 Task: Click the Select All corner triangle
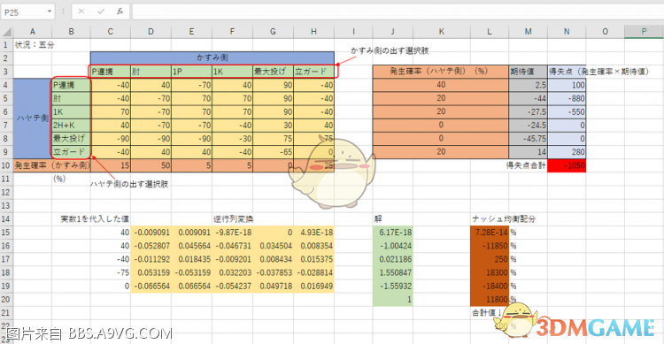6,31
